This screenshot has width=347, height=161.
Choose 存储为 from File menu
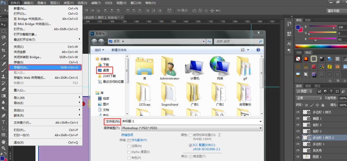45,67
